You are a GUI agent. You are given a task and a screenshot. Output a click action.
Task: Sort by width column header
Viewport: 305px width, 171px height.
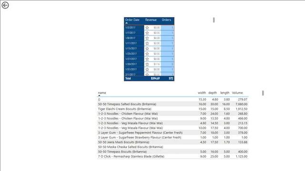pos(202,93)
